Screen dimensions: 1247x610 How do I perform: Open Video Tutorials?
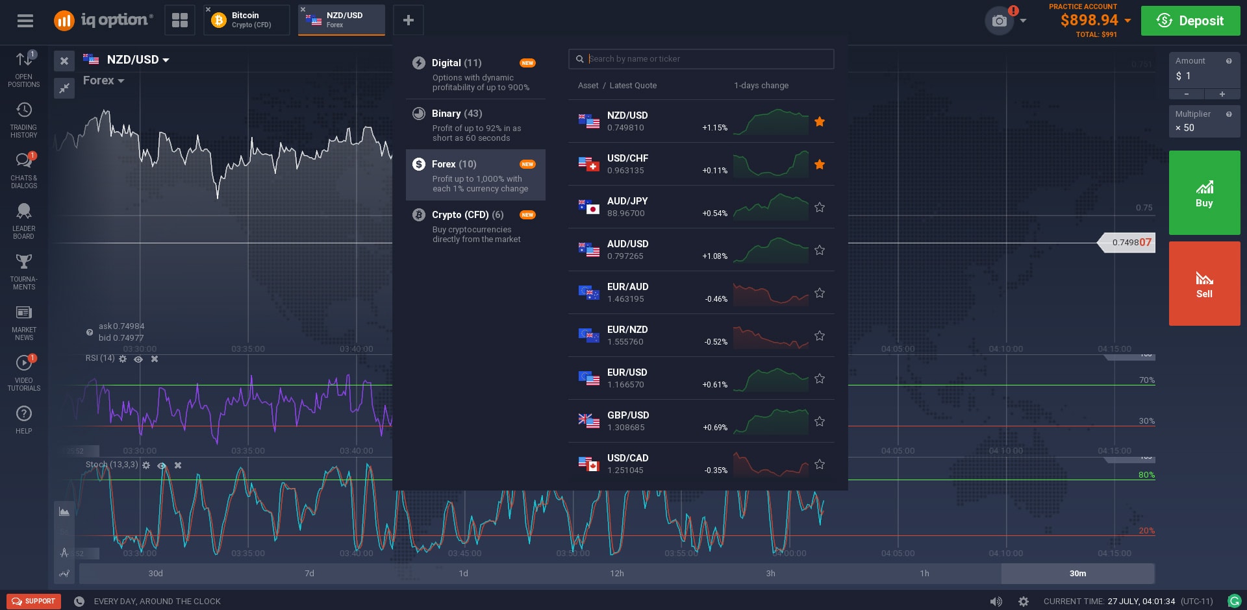point(24,373)
